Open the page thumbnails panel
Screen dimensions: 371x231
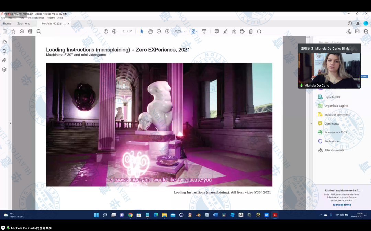click(x=4, y=42)
